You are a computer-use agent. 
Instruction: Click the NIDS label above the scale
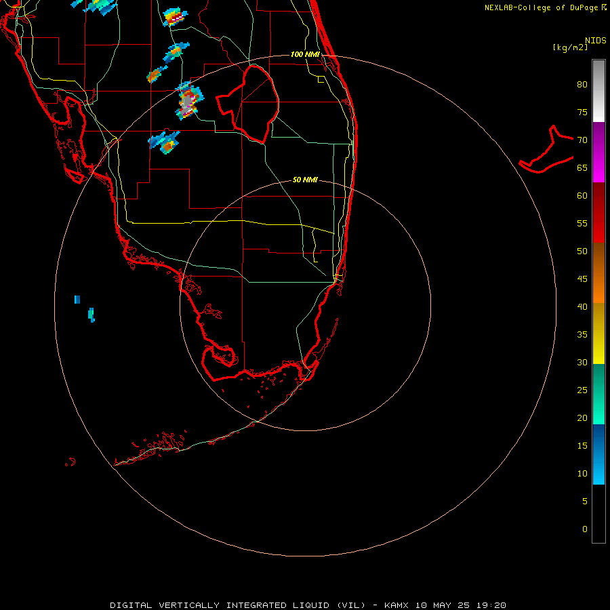pos(596,41)
